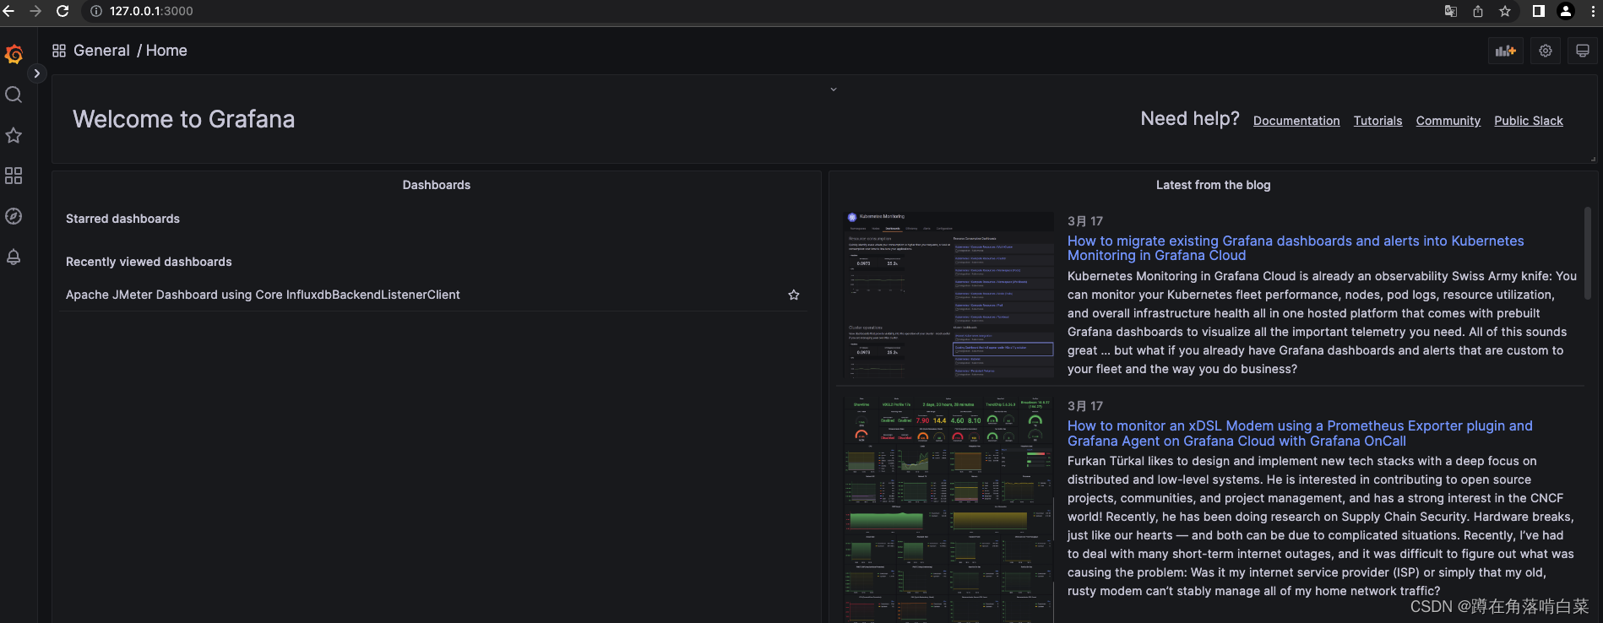Click the Add panel icon
The image size is (1603, 623).
tap(1505, 51)
